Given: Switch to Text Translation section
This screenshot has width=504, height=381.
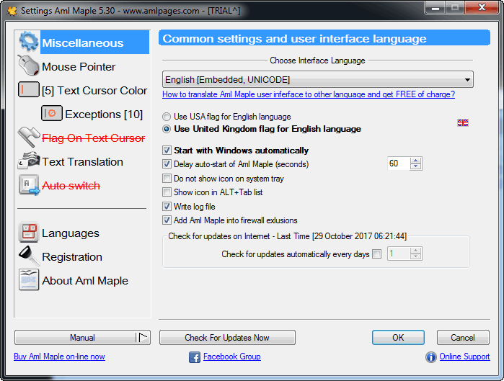Looking at the screenshot, I should (82, 162).
